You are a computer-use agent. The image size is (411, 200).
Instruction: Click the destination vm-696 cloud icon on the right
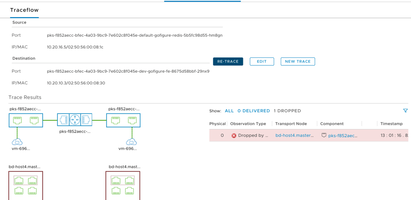[132, 141]
